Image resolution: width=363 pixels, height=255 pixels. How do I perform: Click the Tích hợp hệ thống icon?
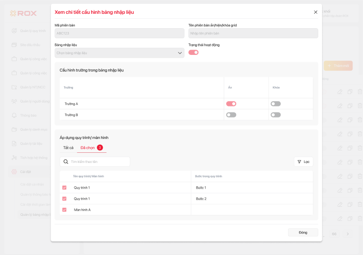(x=14, y=157)
